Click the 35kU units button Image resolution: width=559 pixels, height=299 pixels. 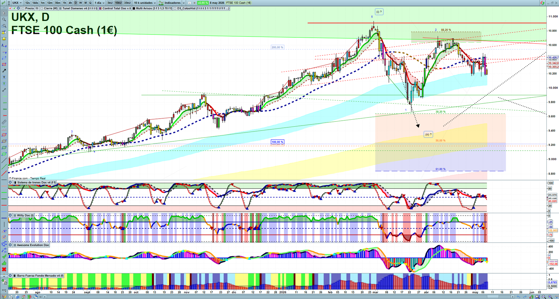tap(127, 3)
